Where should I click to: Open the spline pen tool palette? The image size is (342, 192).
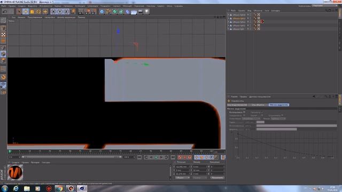[108, 11]
